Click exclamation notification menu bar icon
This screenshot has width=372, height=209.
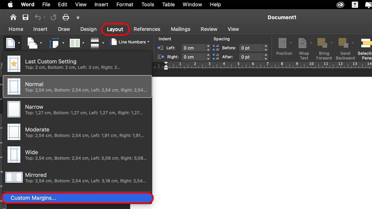click(x=355, y=4)
